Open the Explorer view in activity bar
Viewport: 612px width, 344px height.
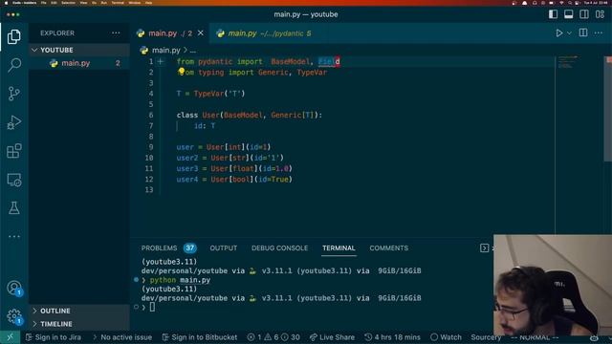[14, 36]
